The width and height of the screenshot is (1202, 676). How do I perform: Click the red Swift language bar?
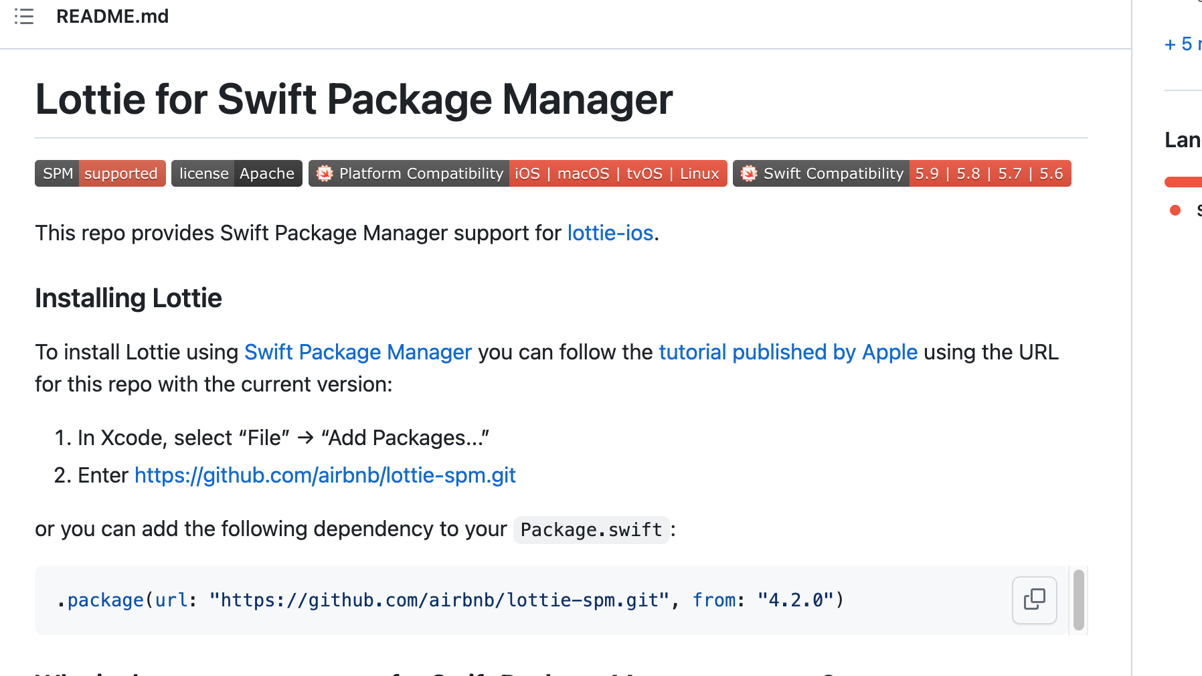pyautogui.click(x=1183, y=182)
